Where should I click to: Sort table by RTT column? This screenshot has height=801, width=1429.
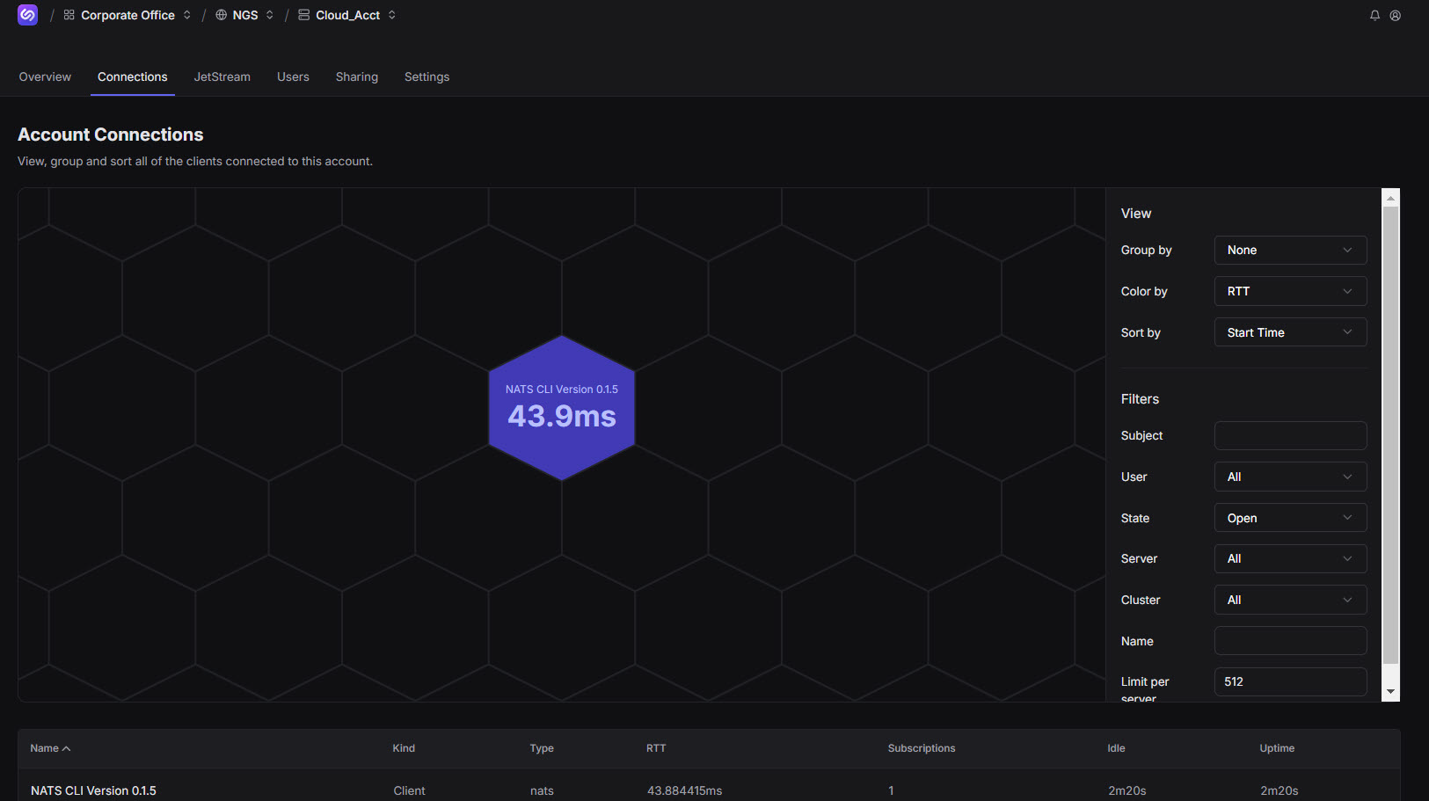[x=656, y=748]
